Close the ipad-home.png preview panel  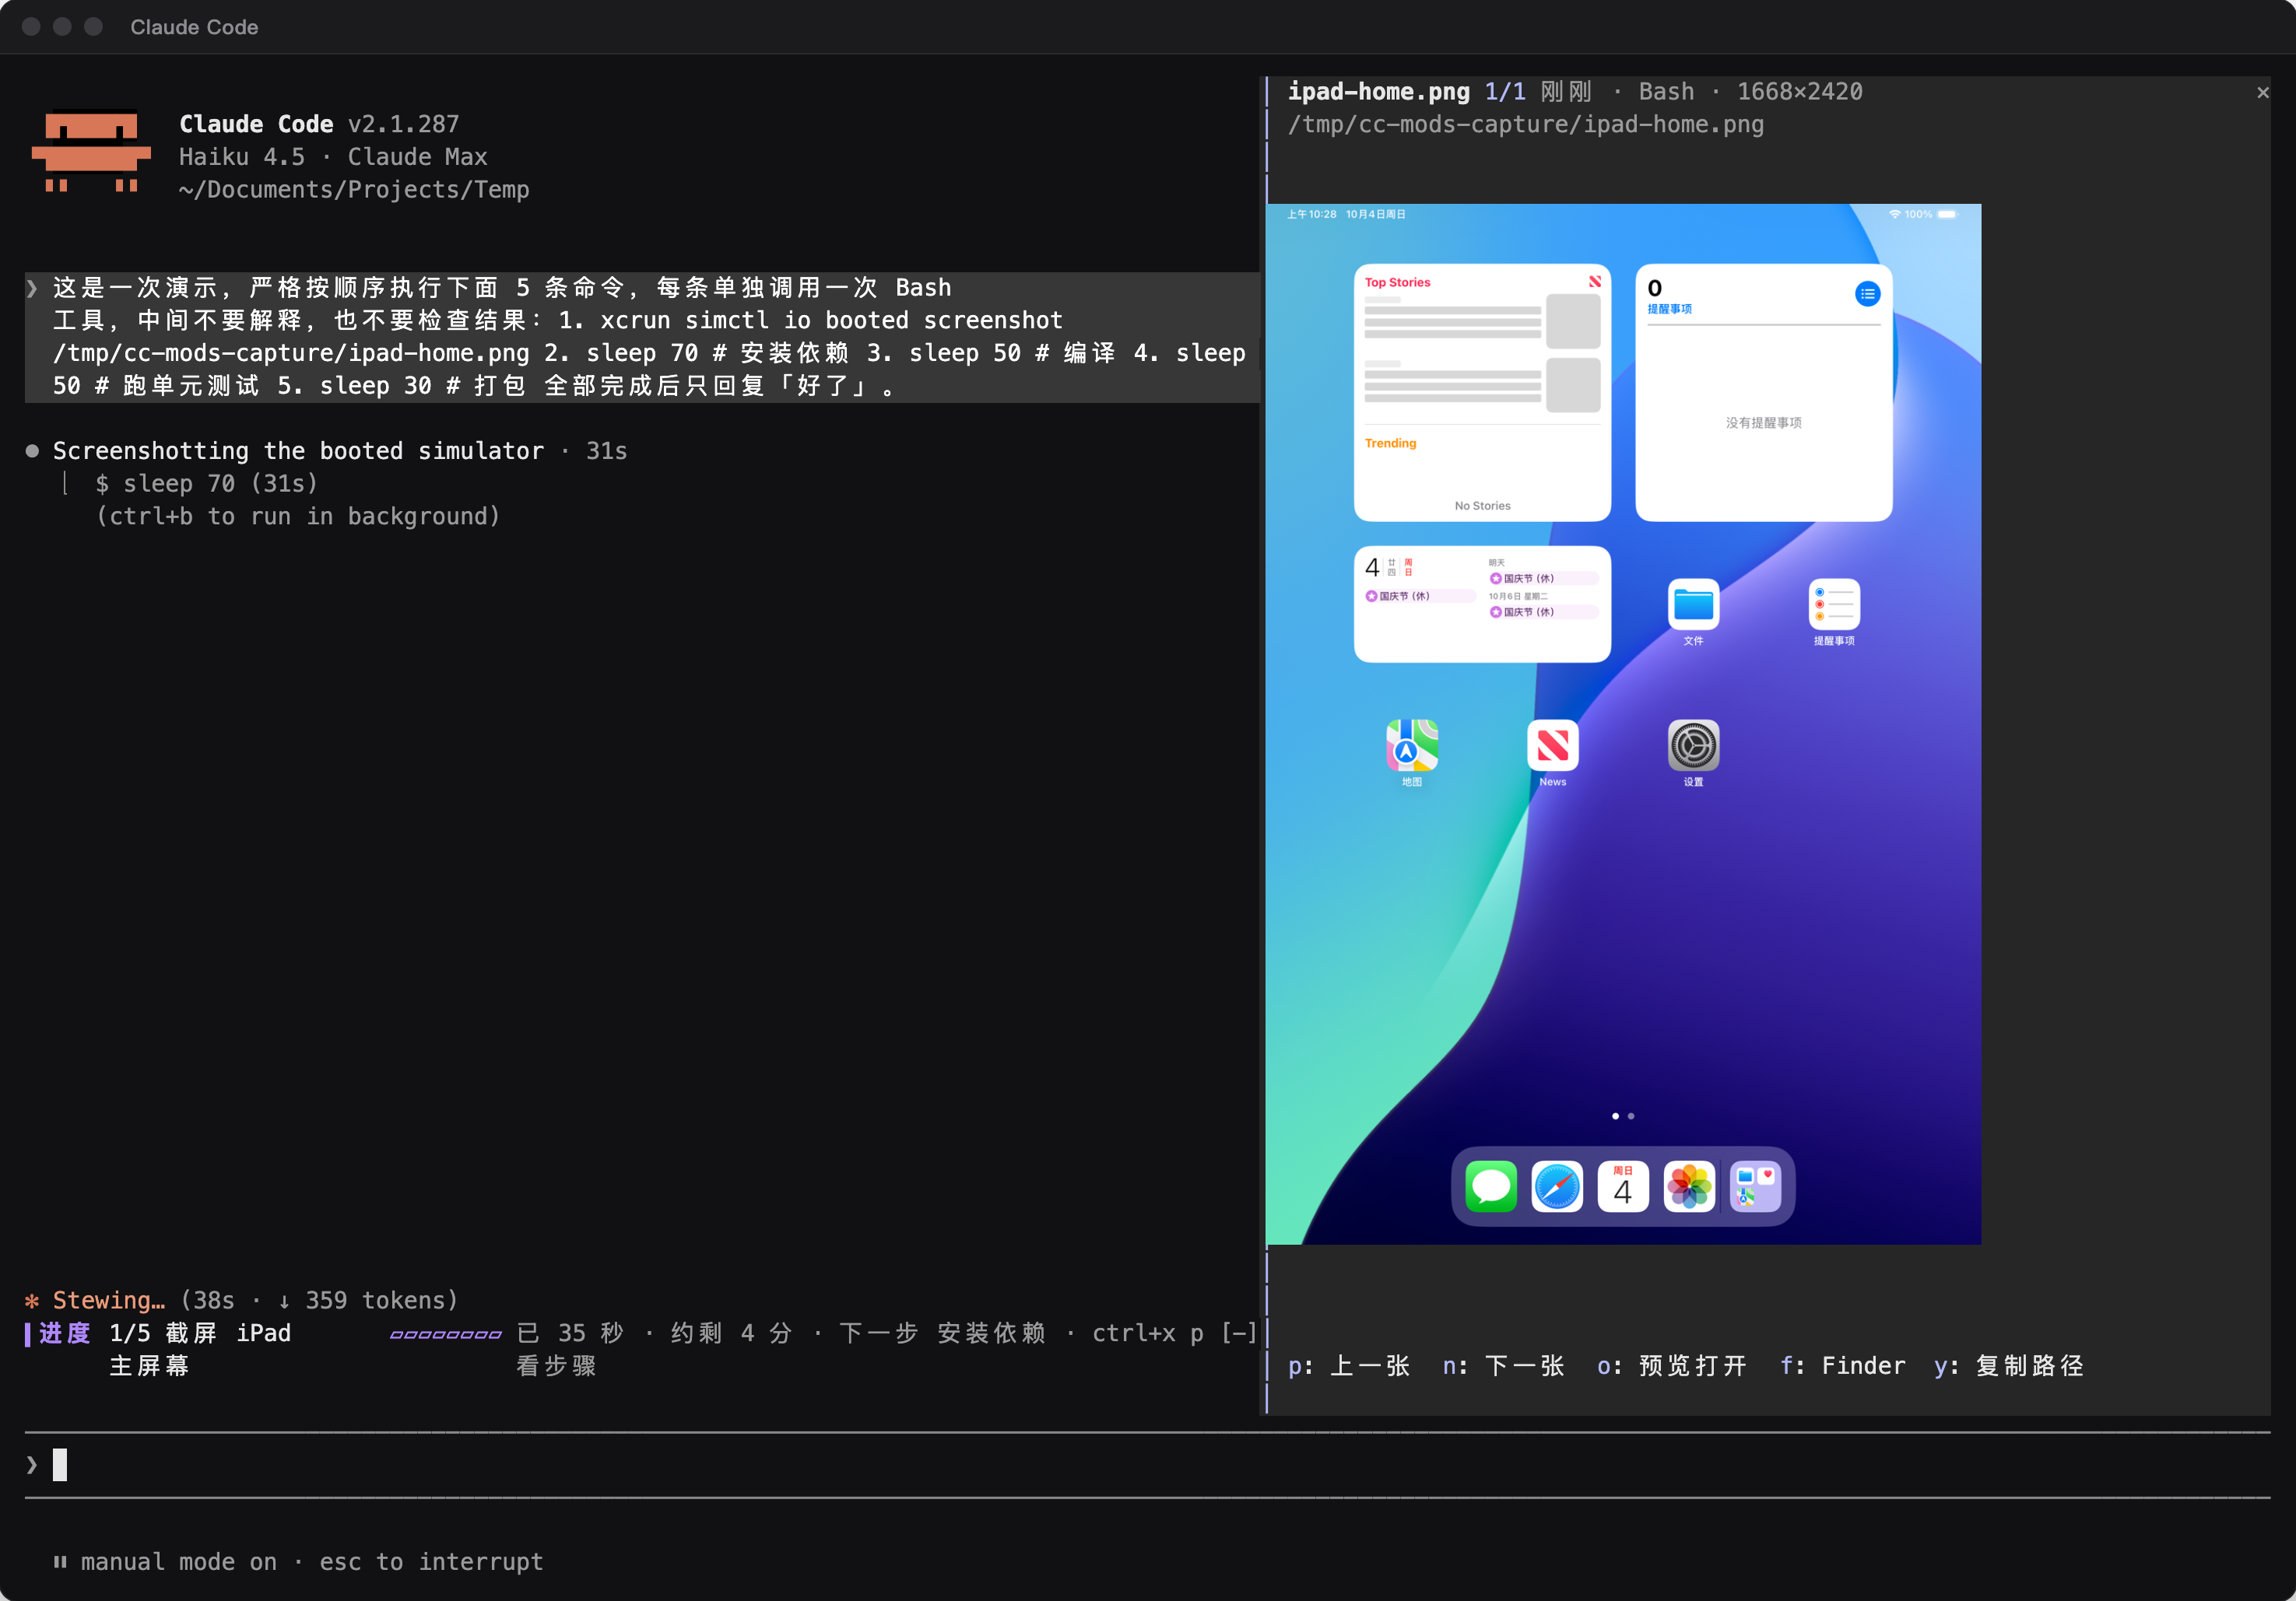tap(2263, 93)
